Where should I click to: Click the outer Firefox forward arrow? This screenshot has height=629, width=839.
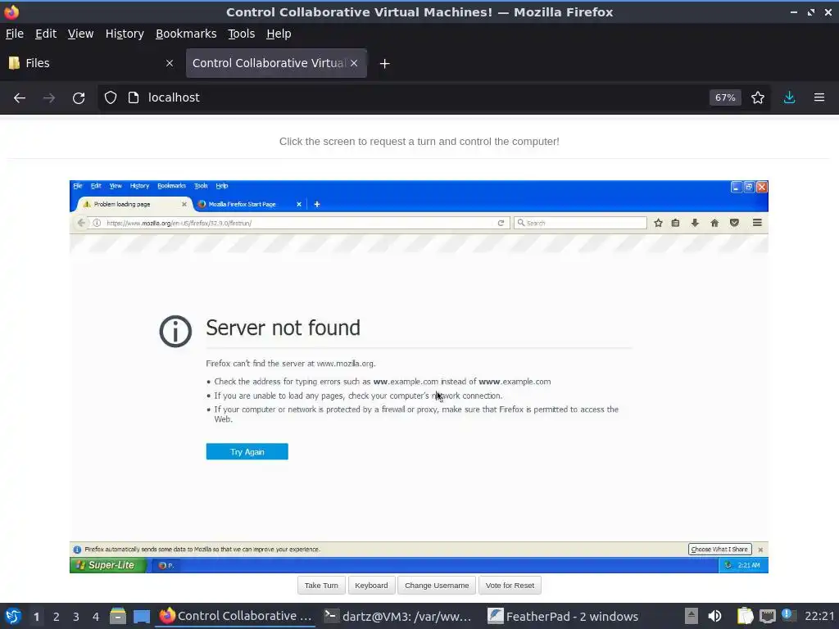(x=49, y=98)
